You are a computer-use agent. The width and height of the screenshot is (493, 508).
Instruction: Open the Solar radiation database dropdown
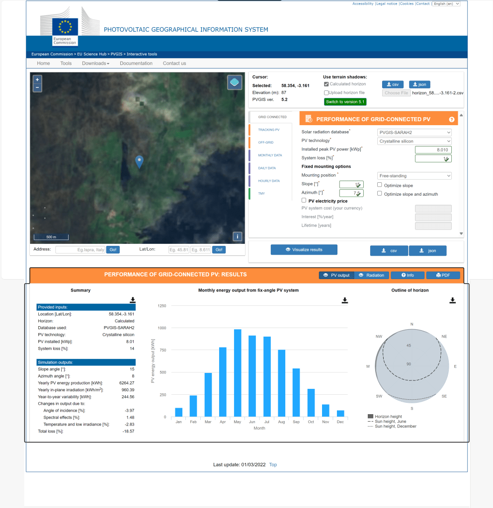pos(414,133)
